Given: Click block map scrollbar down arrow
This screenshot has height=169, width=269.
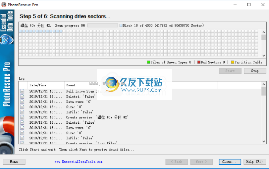Looking at the screenshot, I should 264,56.
